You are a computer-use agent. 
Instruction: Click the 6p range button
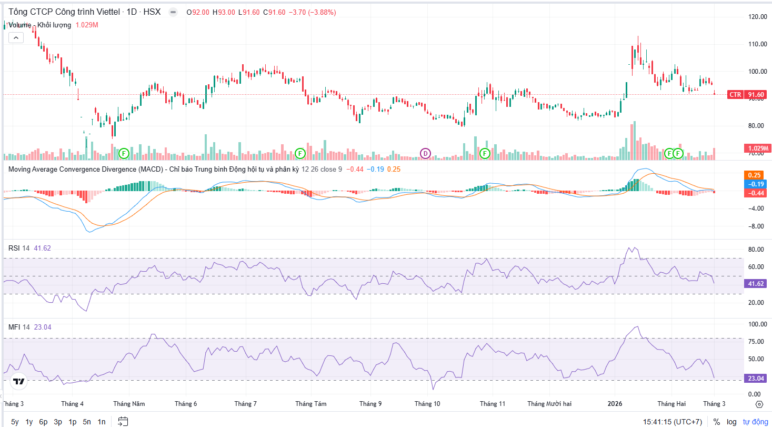(x=43, y=422)
